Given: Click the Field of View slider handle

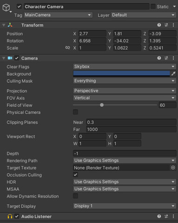Looking at the screenshot, I should point(102,105).
